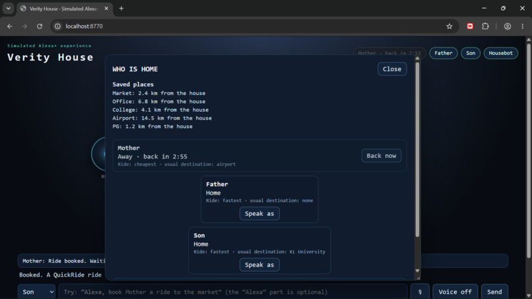532x299 pixels.
Task: Close the Verity House tab
Action: point(106,9)
